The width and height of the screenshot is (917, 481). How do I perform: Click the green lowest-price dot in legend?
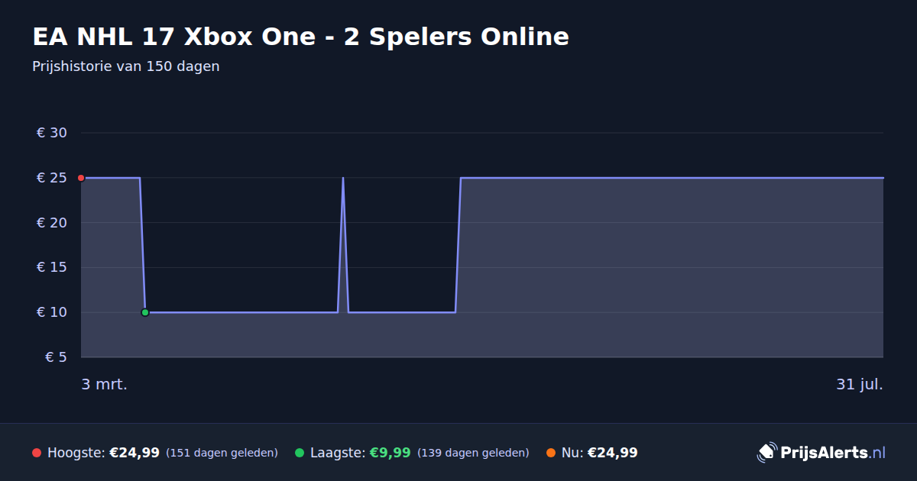(x=300, y=453)
